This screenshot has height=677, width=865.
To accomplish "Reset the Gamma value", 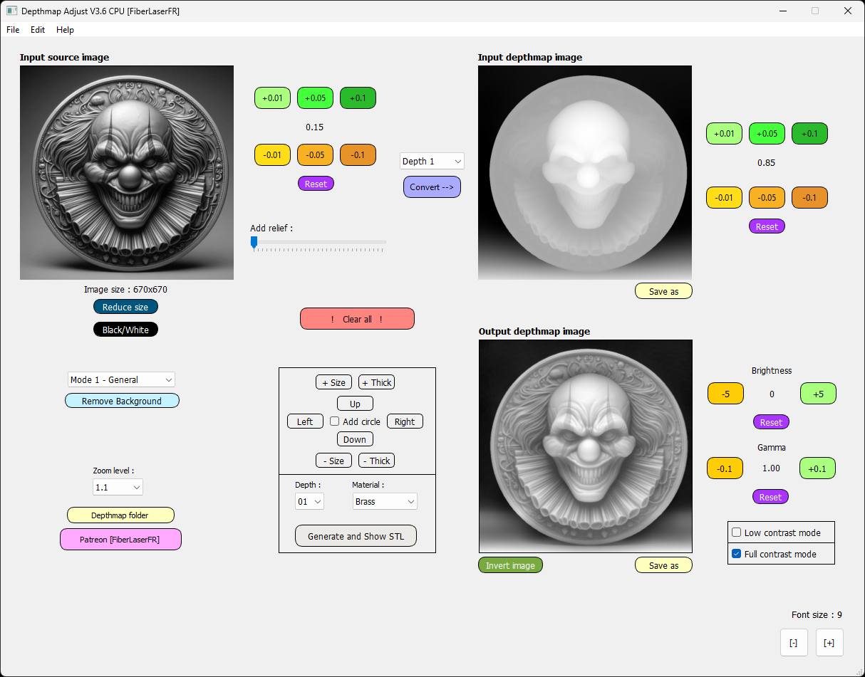I will tap(770, 497).
